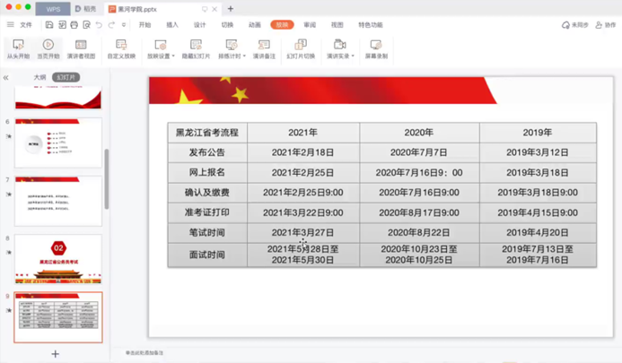Click the display icon in 黑河学院.pptx tab
The image size is (622, 363).
205,9
